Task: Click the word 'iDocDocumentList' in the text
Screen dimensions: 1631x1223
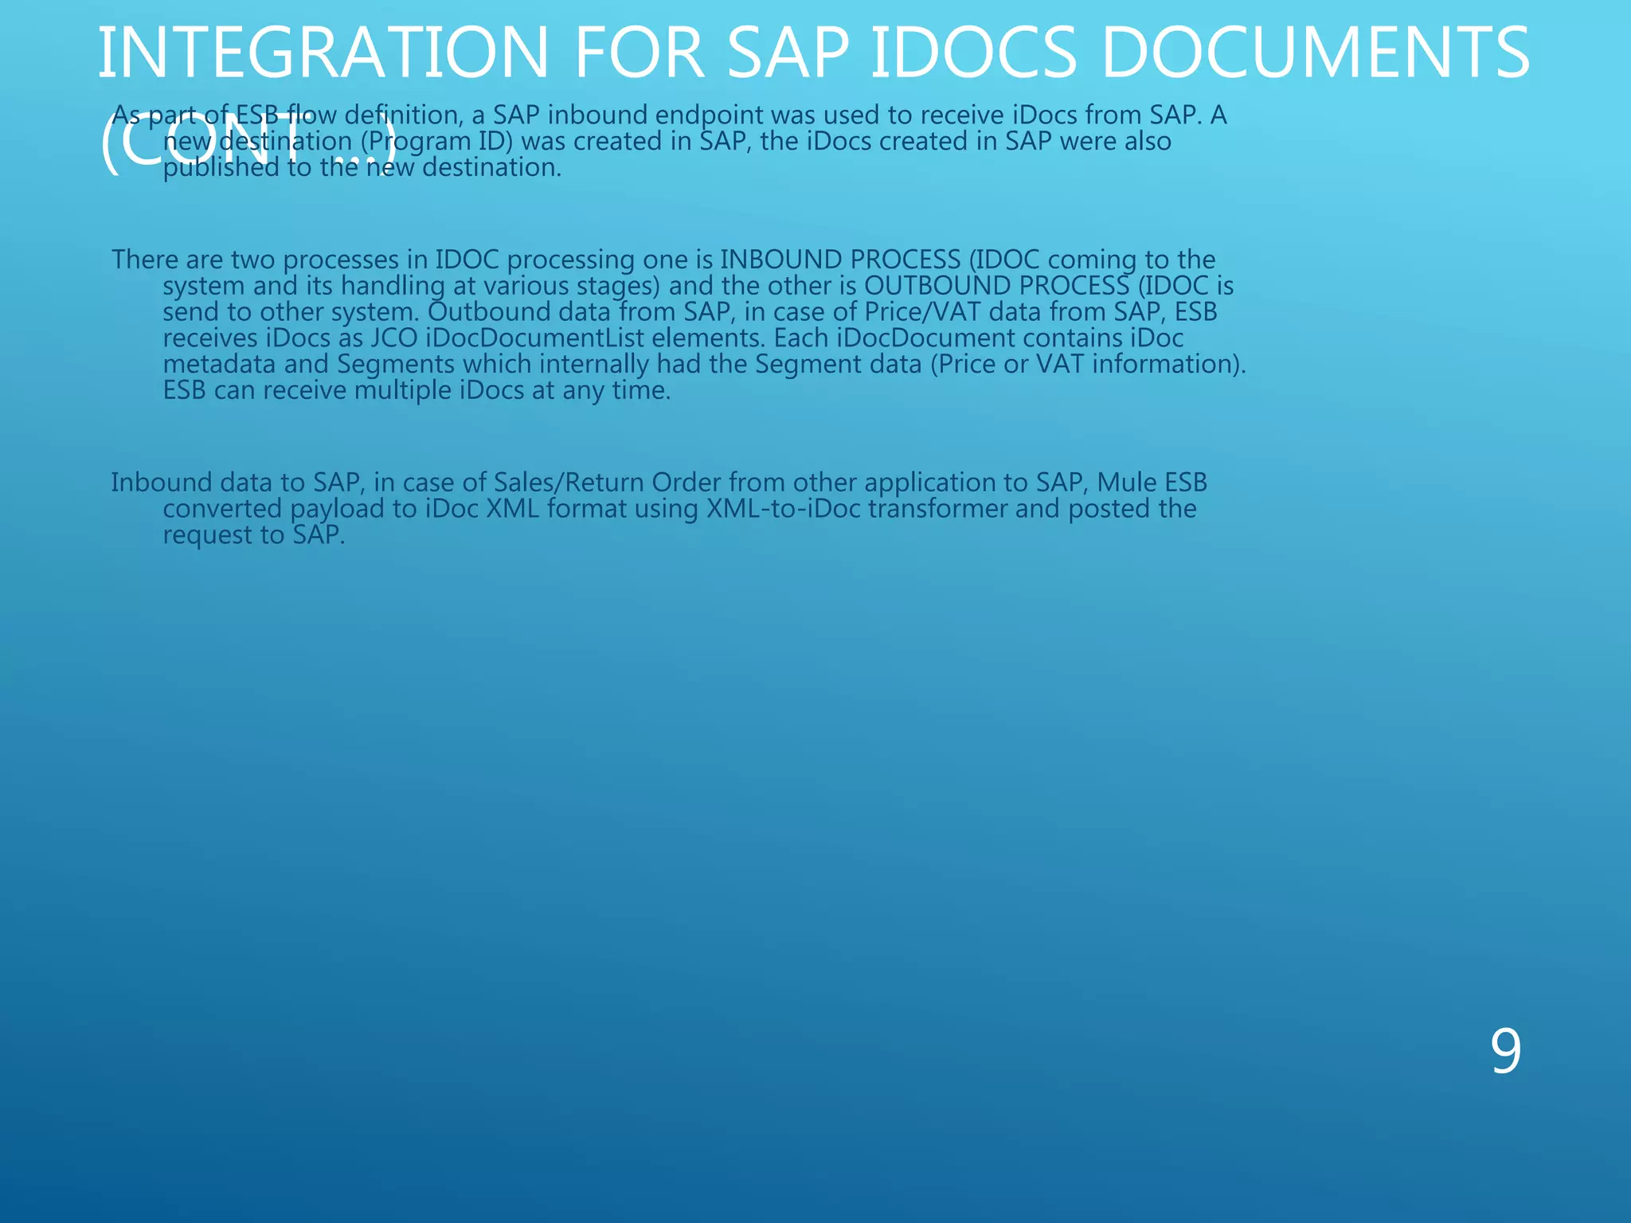Action: (534, 338)
